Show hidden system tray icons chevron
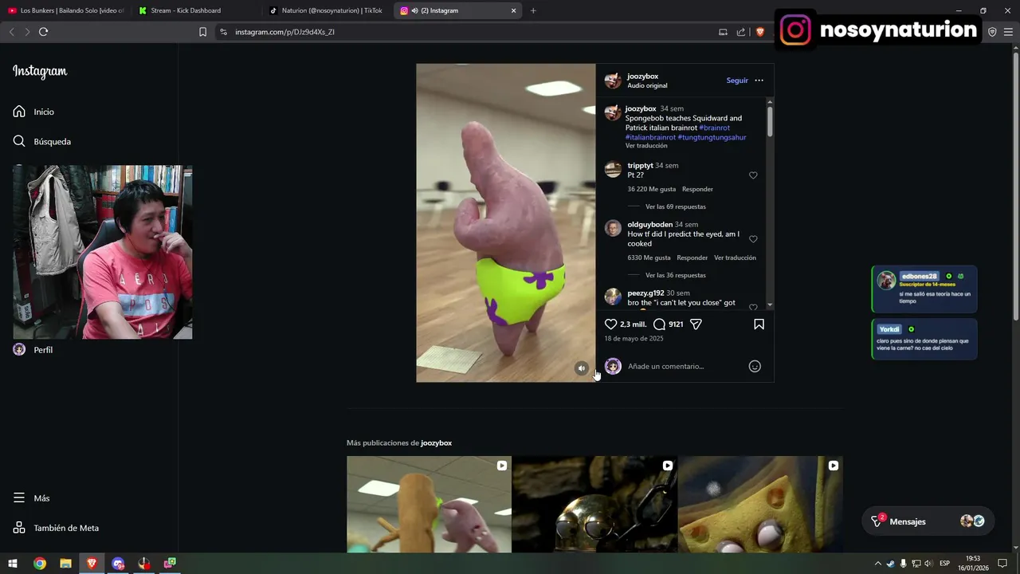 click(x=878, y=564)
